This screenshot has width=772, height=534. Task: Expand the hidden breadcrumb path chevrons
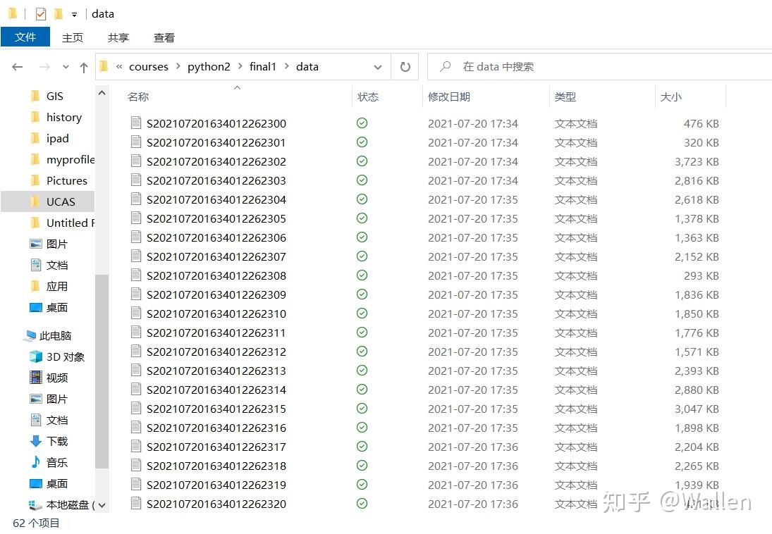coord(119,66)
